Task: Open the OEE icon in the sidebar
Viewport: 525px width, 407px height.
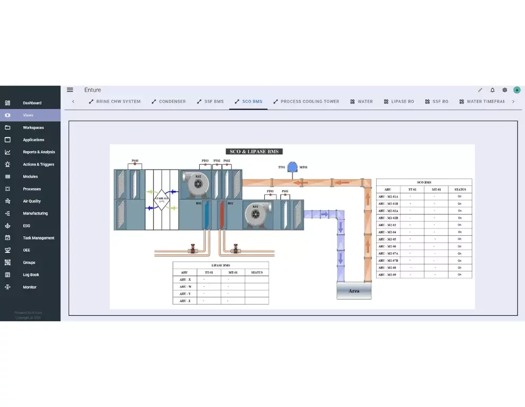Action: point(8,250)
